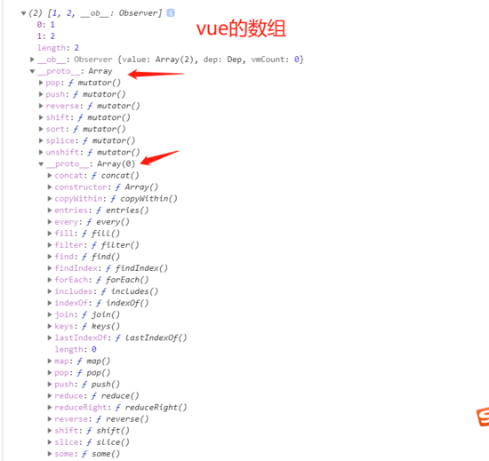
Task: Click the length: 0 property
Action: 76,349
